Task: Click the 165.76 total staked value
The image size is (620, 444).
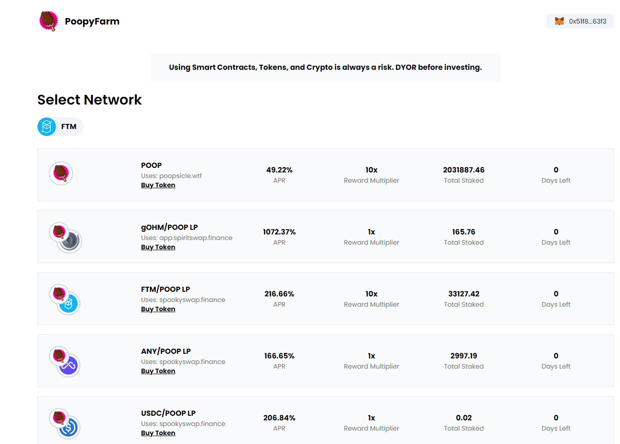Action: 464,232
